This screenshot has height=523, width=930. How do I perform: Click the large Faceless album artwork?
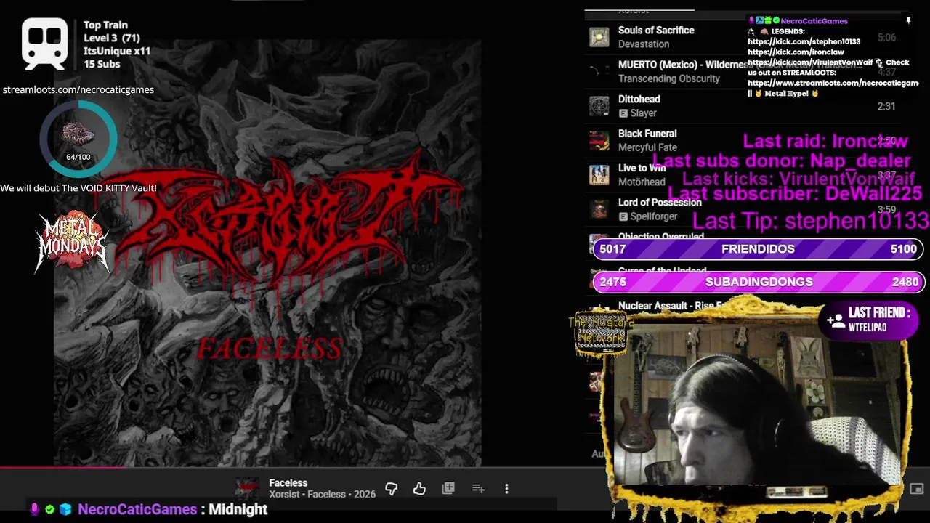coord(267,253)
